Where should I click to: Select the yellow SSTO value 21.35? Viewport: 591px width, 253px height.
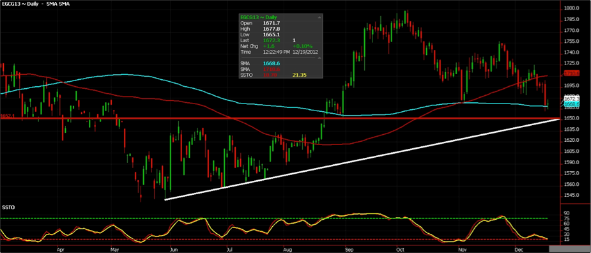point(299,75)
